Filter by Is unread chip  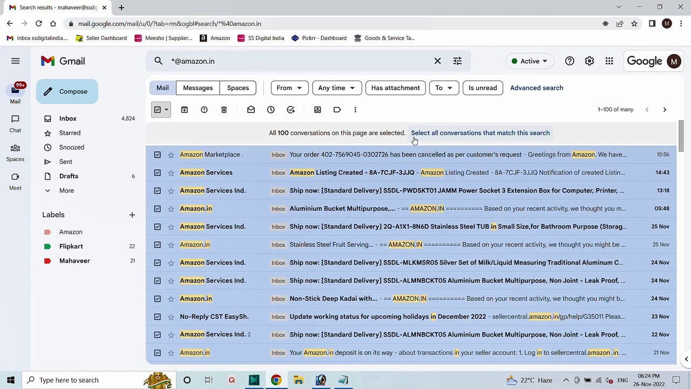(x=483, y=88)
